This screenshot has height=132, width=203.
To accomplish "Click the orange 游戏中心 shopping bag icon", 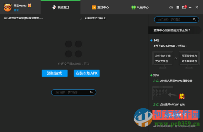I will [x=94, y=7].
